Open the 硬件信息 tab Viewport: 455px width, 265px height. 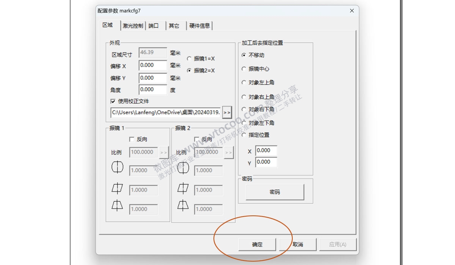(x=199, y=25)
